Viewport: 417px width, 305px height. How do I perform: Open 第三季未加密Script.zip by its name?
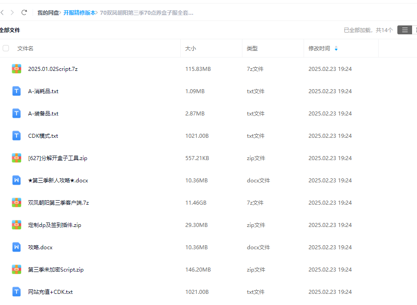point(56,270)
